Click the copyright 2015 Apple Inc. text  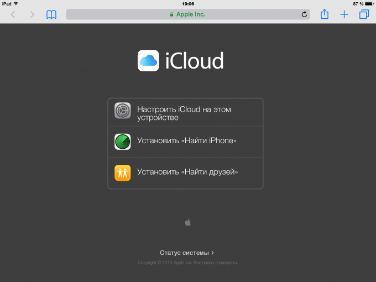(x=188, y=263)
